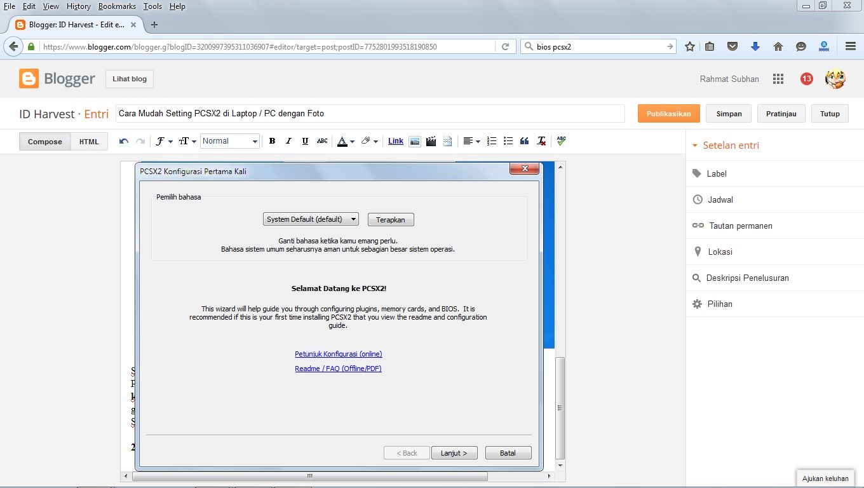Insert a hyperlink with the Link button
This screenshot has height=488, width=864.
point(396,141)
